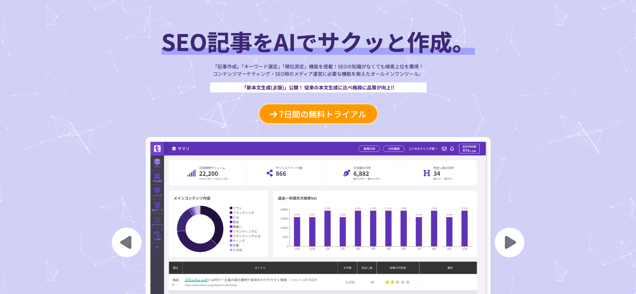Screen dimensions: 636x294
Task: Open the 分析履歴 button
Action: [393, 149]
